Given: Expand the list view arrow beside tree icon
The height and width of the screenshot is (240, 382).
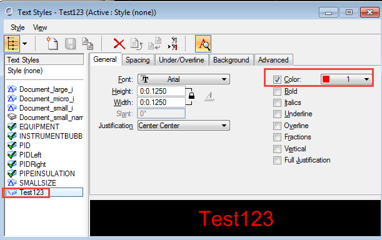Looking at the screenshot, I should (24, 44).
